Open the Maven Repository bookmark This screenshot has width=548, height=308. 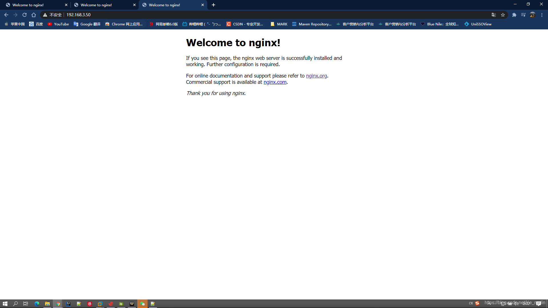312,24
